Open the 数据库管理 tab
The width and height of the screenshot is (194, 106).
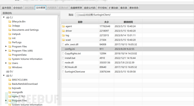coord(76,8)
